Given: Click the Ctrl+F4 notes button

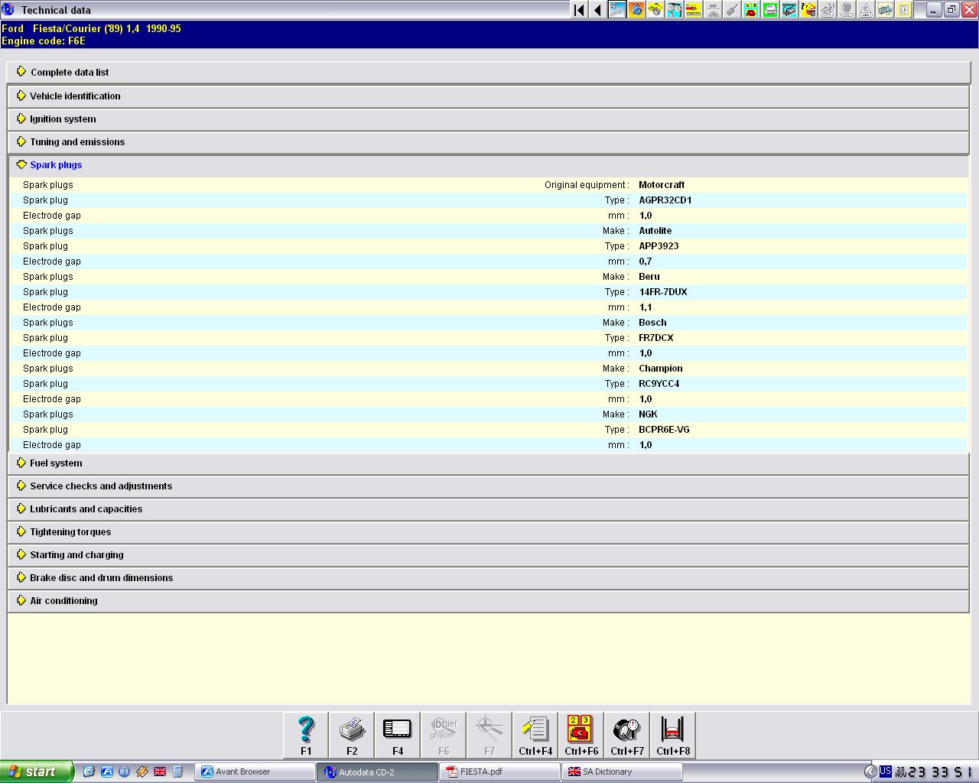Looking at the screenshot, I should point(535,735).
